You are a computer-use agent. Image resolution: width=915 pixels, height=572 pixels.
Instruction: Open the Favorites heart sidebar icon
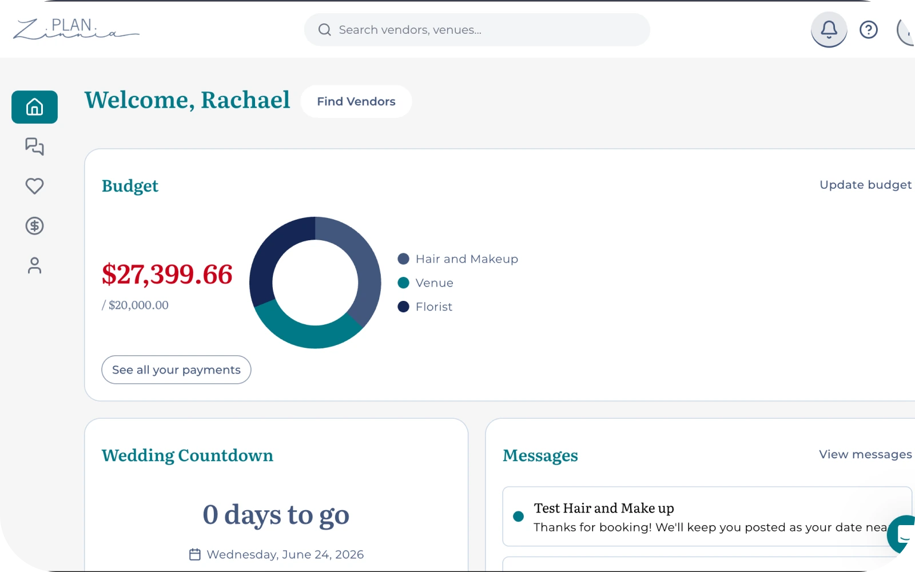pyautogui.click(x=34, y=186)
